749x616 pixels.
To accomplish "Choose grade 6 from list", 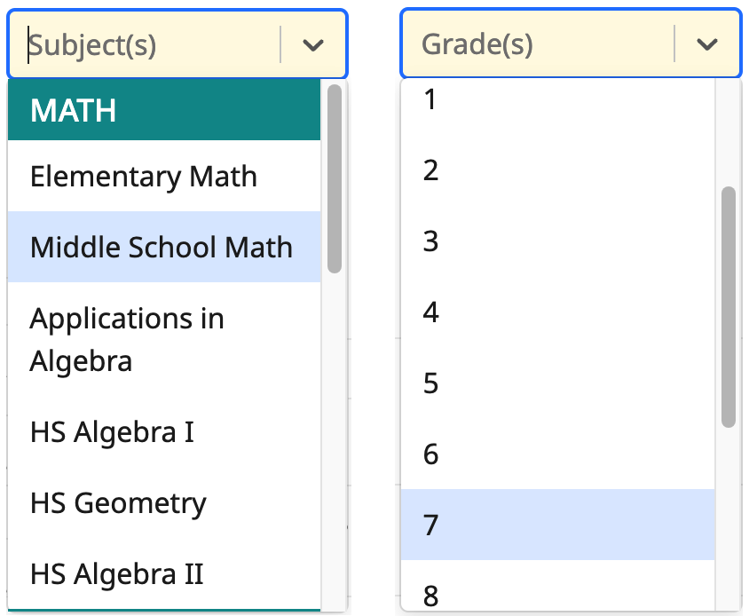I will click(x=431, y=454).
